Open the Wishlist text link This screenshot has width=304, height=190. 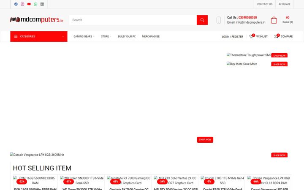pos(262,36)
